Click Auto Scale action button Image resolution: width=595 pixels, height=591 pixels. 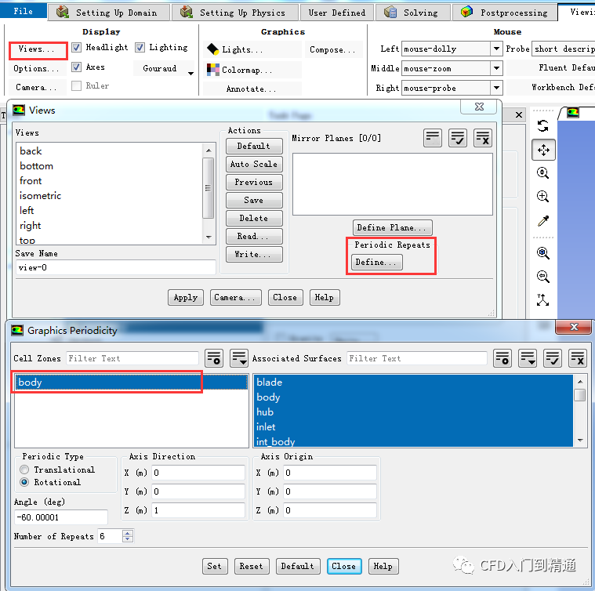point(254,164)
